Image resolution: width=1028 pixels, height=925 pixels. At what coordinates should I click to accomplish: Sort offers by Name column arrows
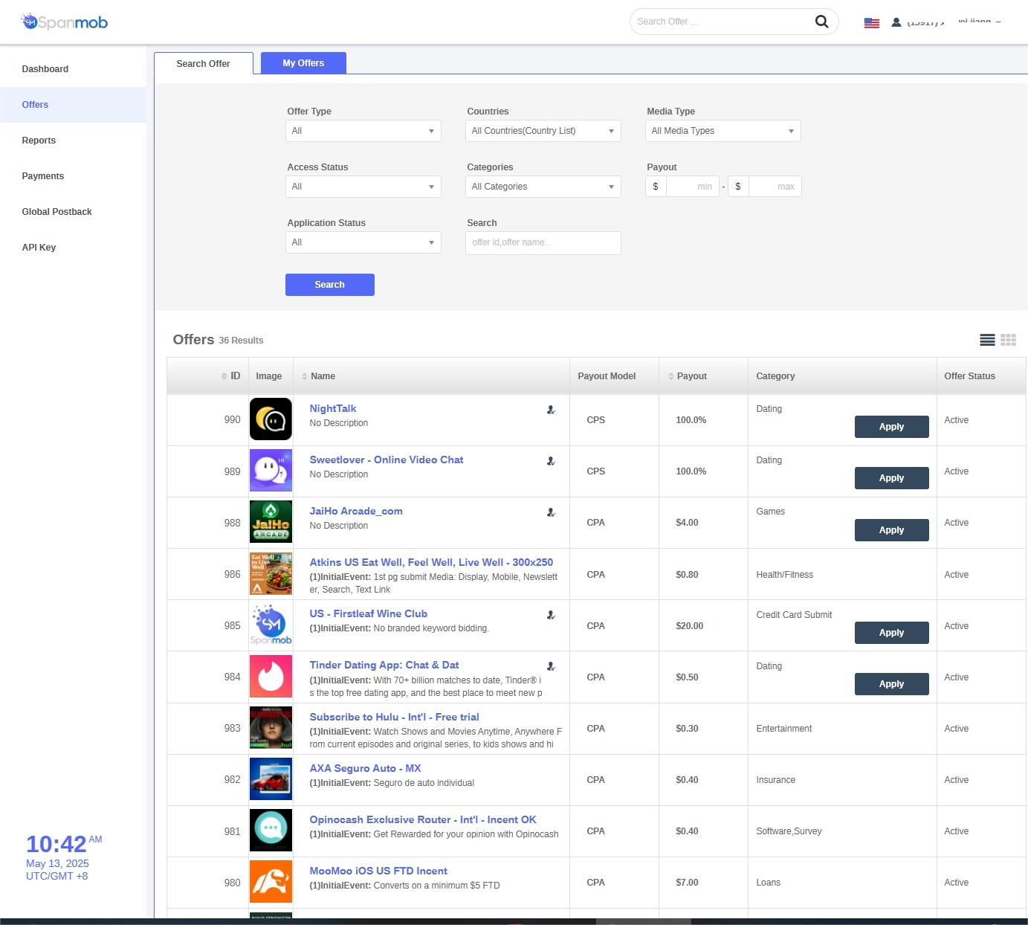(304, 376)
